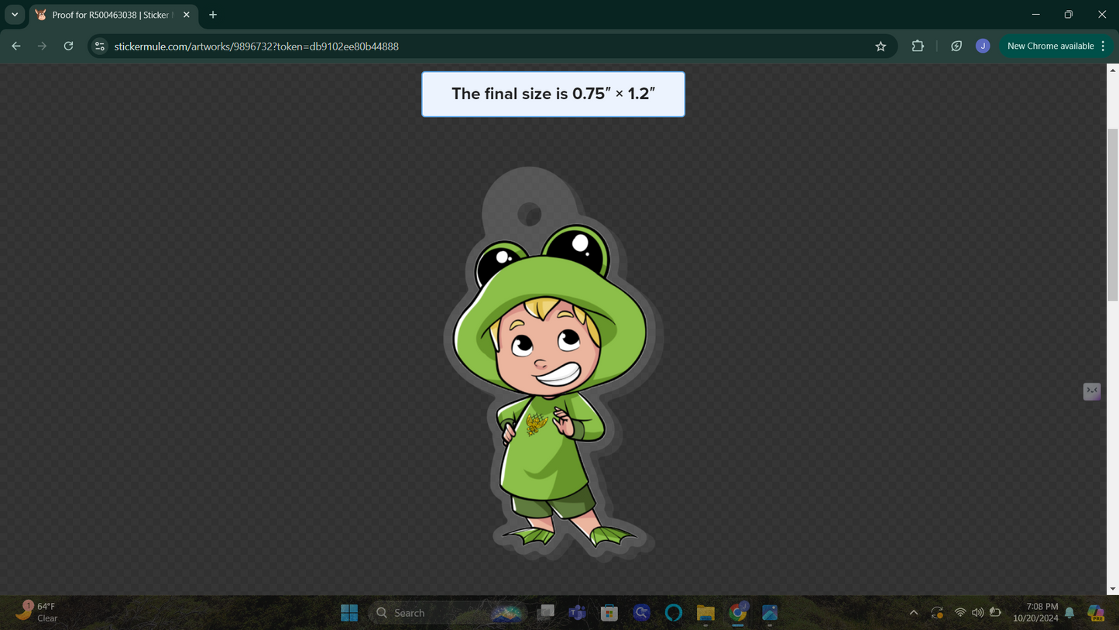Mute system volume via the speaker icon
This screenshot has height=630, width=1119.
(x=977, y=612)
